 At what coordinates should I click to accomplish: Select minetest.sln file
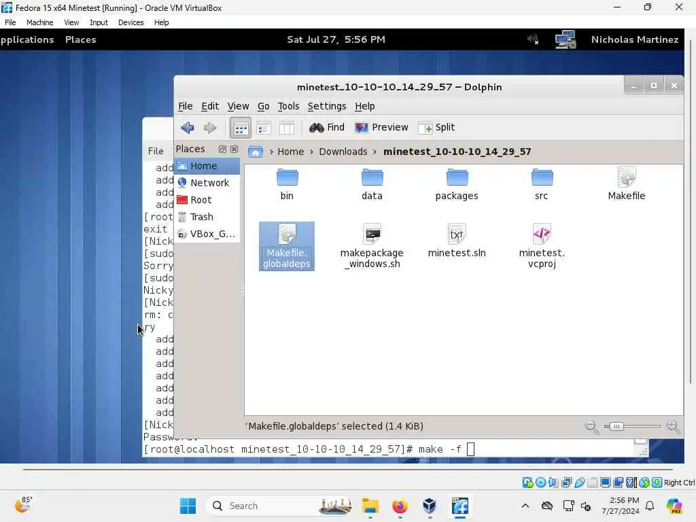pos(457,241)
